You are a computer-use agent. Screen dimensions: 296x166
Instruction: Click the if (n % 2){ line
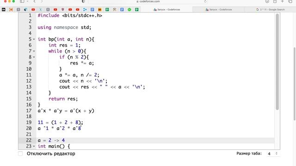[x=74, y=57]
